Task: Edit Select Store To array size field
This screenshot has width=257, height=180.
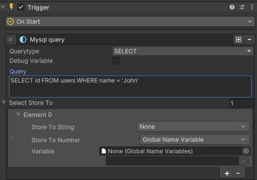Action: pyautogui.click(x=241, y=103)
